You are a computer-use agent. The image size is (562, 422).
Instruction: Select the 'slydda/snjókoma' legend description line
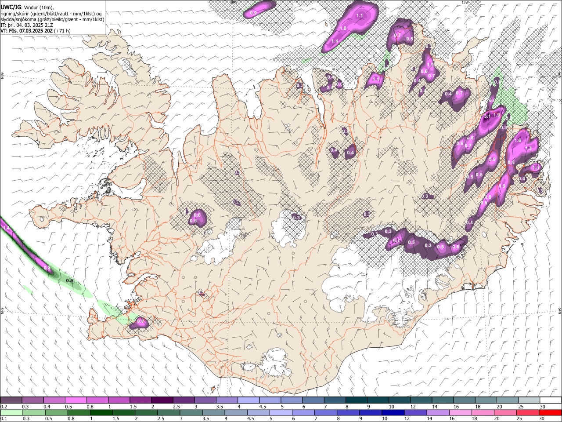tap(52, 19)
